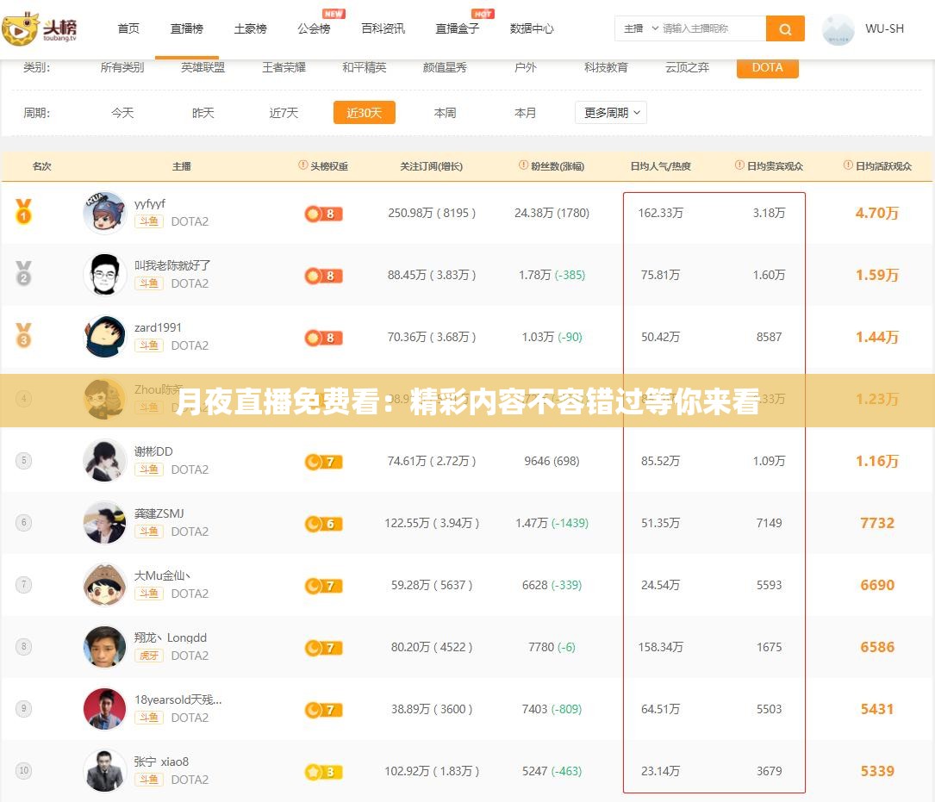Click Longdd's 158.34万 popularity value
This screenshot has width=935, height=802.
661,647
